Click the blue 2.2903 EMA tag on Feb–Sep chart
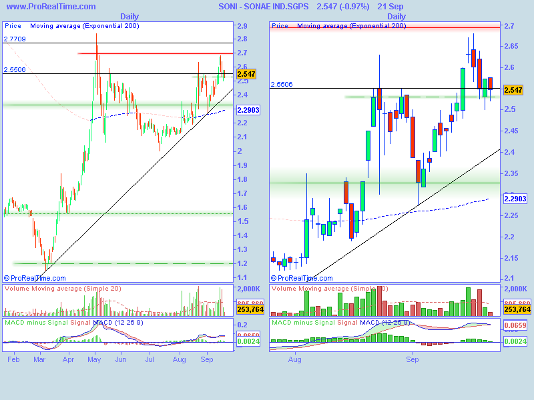This screenshot has width=534, height=400. [x=248, y=110]
